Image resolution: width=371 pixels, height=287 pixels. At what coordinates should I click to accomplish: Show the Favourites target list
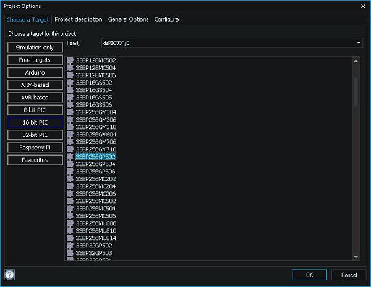click(35, 160)
